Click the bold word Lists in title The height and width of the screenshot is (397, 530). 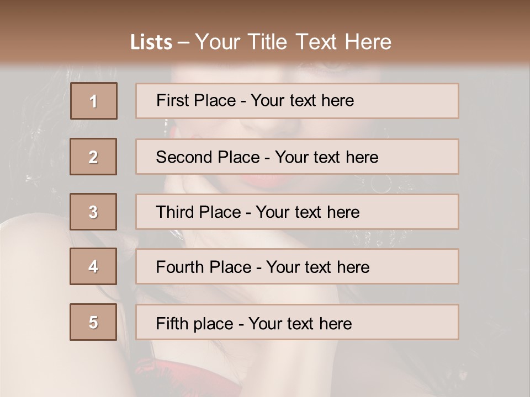151,42
